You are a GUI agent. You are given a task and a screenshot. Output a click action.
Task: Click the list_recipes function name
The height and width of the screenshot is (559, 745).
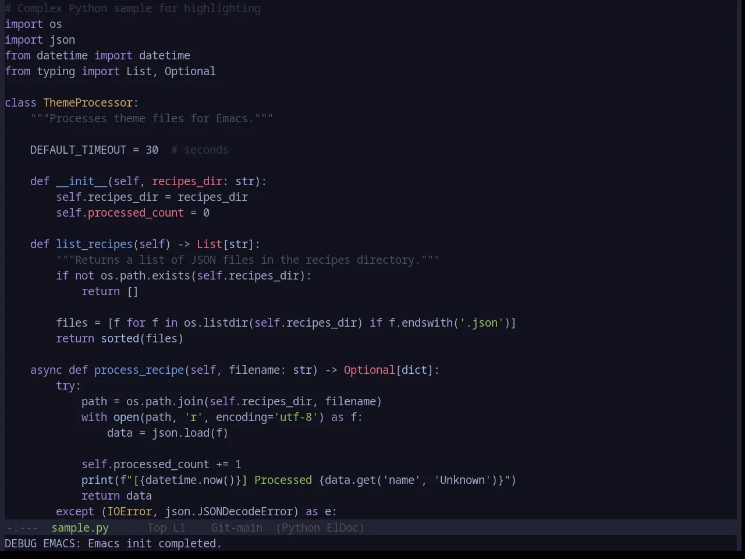point(94,244)
